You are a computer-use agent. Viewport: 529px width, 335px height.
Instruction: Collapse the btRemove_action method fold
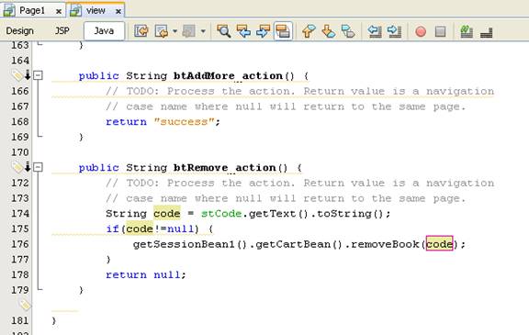click(39, 167)
